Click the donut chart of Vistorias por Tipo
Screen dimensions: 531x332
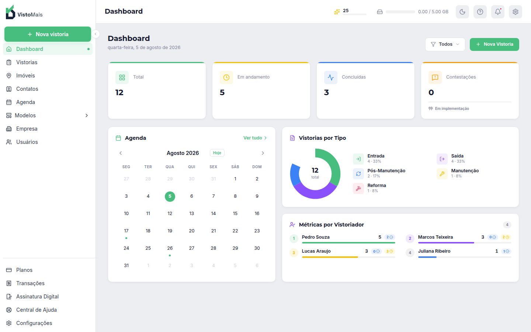315,174
